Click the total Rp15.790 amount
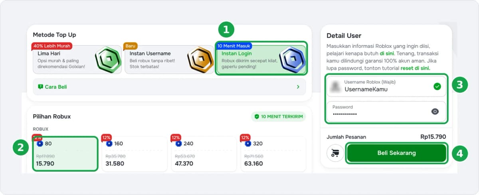Image resolution: width=479 pixels, height=195 pixels. click(x=433, y=137)
